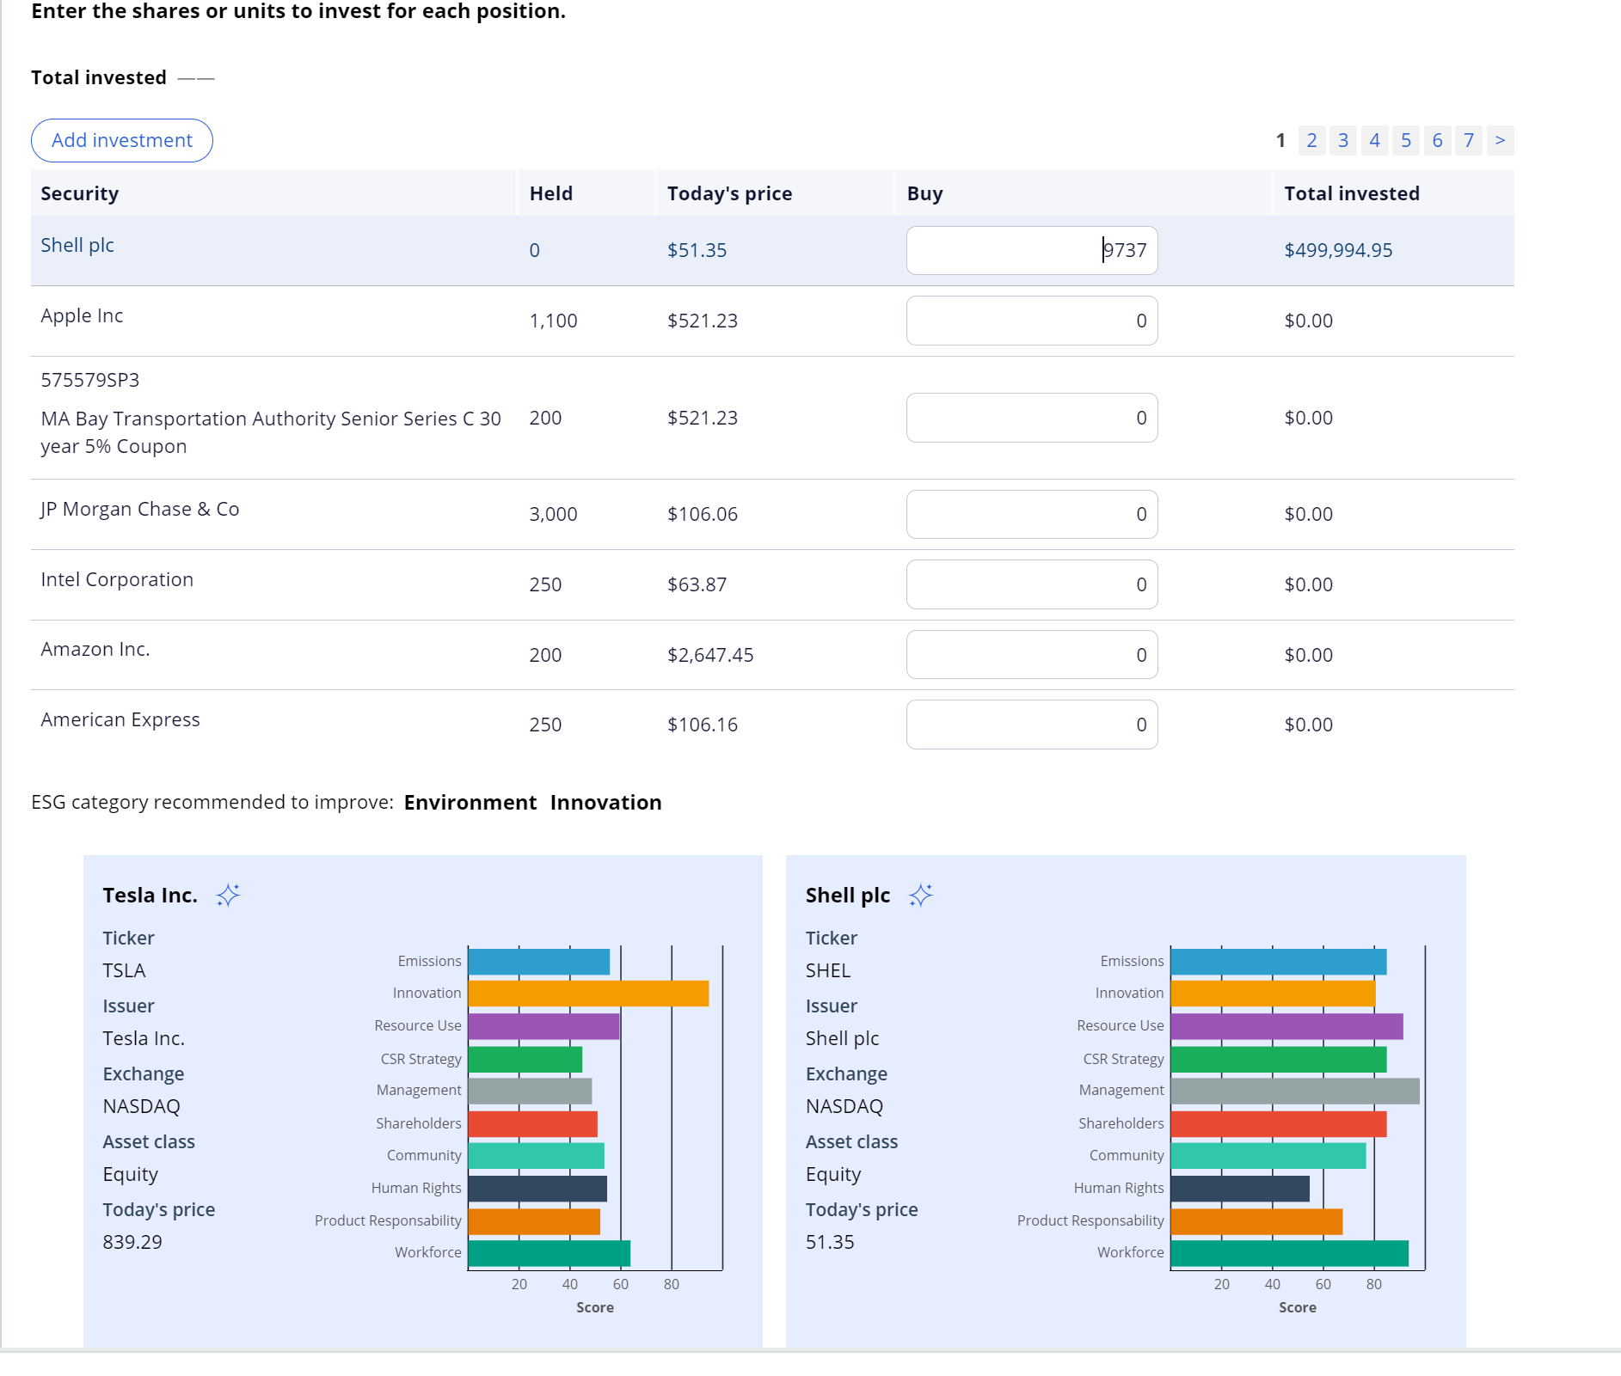Image resolution: width=1621 pixels, height=1376 pixels.
Task: Click Shell Management bar in chart
Action: (1295, 1091)
